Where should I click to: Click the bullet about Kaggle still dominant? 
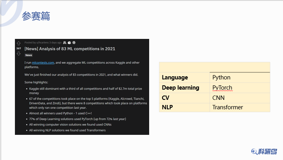click(86, 91)
